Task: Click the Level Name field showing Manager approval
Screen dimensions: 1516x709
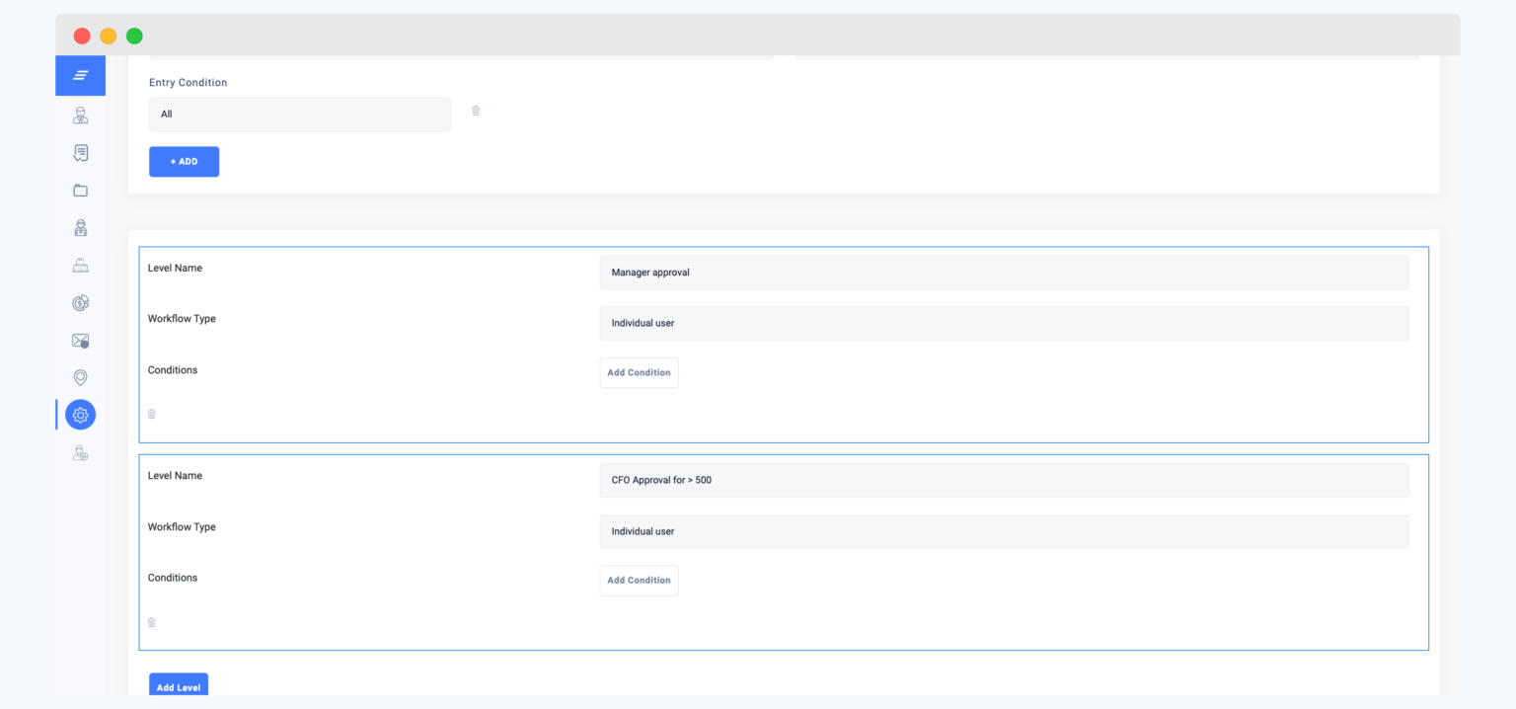Action: click(x=1004, y=272)
